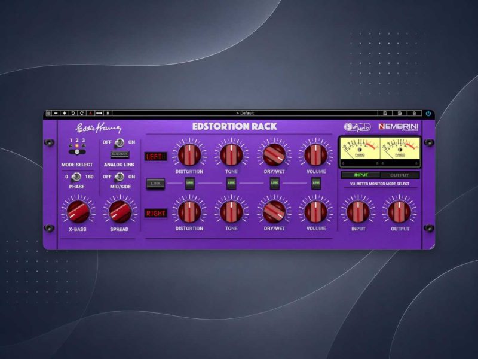Screen dimensions: 478x359
Task: Click the undo arrow icon
Action: tap(73, 113)
